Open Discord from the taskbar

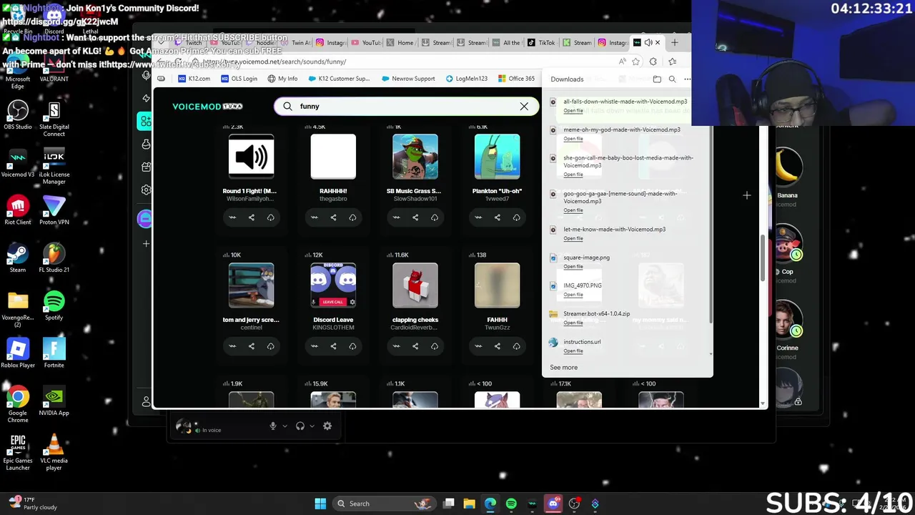pyautogui.click(x=553, y=504)
